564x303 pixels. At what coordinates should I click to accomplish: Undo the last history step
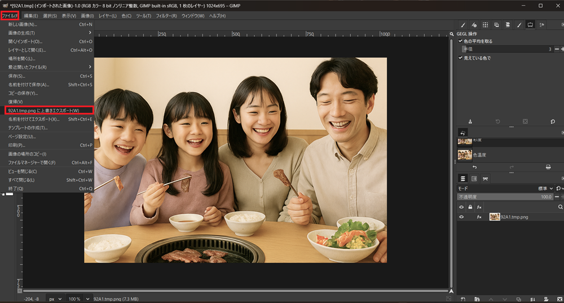pyautogui.click(x=474, y=168)
